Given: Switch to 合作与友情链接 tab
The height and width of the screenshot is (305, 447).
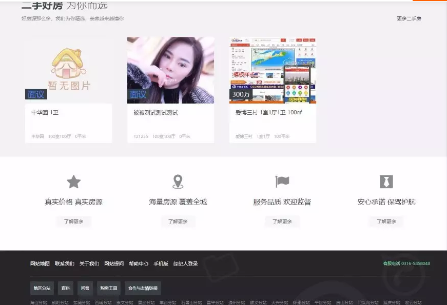Looking at the screenshot, I should (x=143, y=288).
